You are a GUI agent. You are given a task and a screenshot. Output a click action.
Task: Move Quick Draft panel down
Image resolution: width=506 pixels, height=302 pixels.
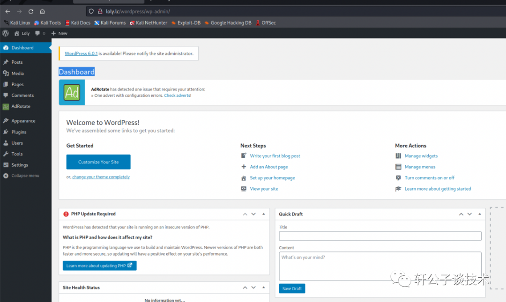pos(469,214)
